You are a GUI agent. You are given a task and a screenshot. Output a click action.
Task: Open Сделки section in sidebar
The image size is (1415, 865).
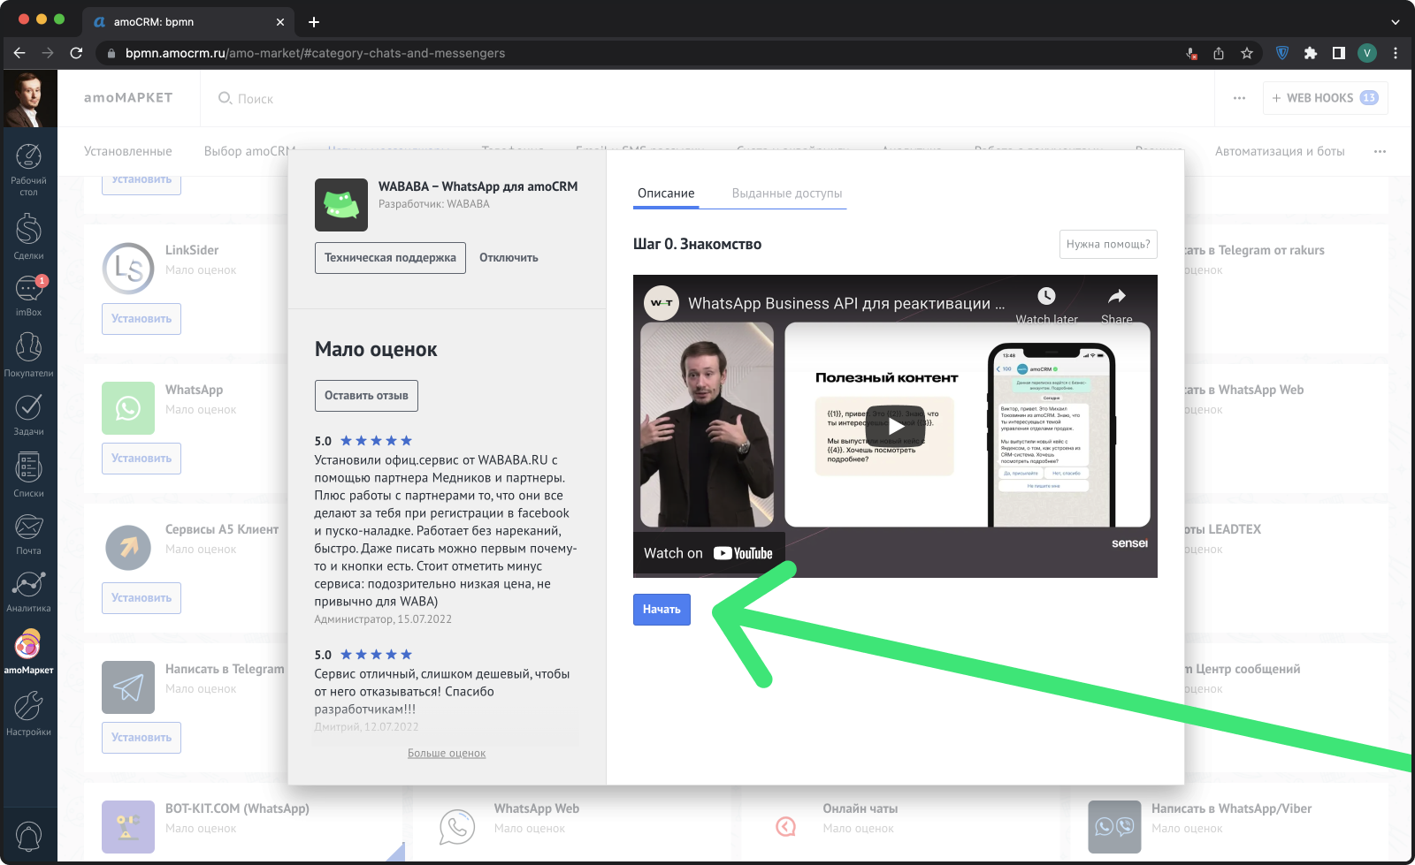pyautogui.click(x=28, y=237)
